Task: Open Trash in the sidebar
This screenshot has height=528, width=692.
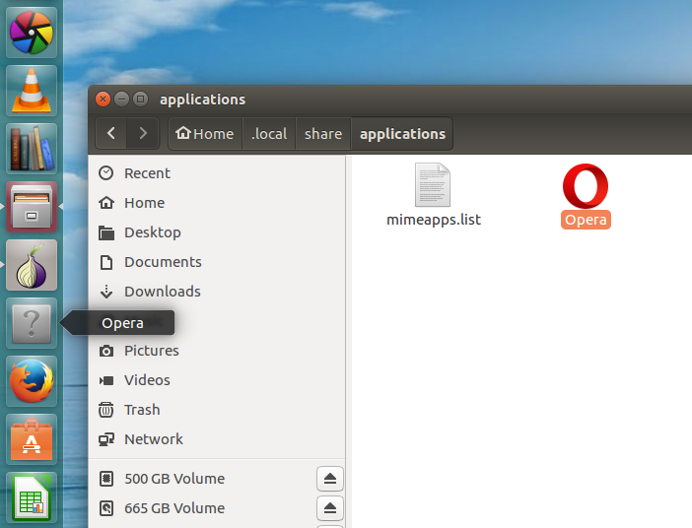Action: [217, 410]
